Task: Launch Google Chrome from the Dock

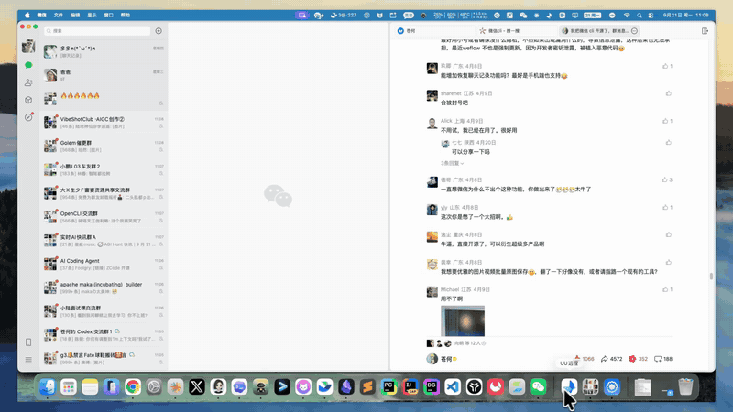Action: (x=133, y=386)
